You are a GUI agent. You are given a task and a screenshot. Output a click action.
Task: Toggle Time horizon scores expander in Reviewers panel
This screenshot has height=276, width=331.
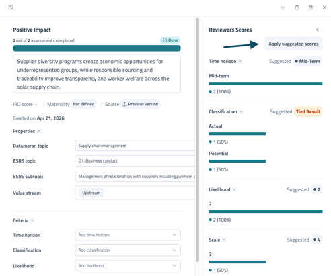click(240, 61)
